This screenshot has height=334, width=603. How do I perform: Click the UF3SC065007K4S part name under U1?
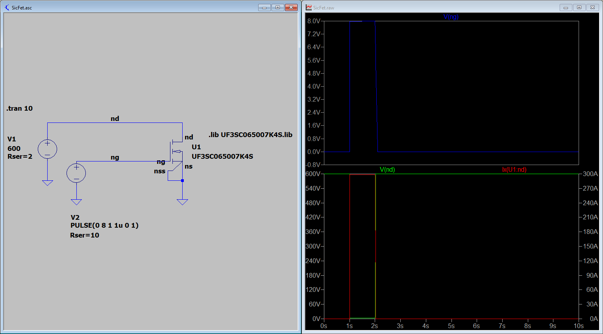[x=222, y=156]
